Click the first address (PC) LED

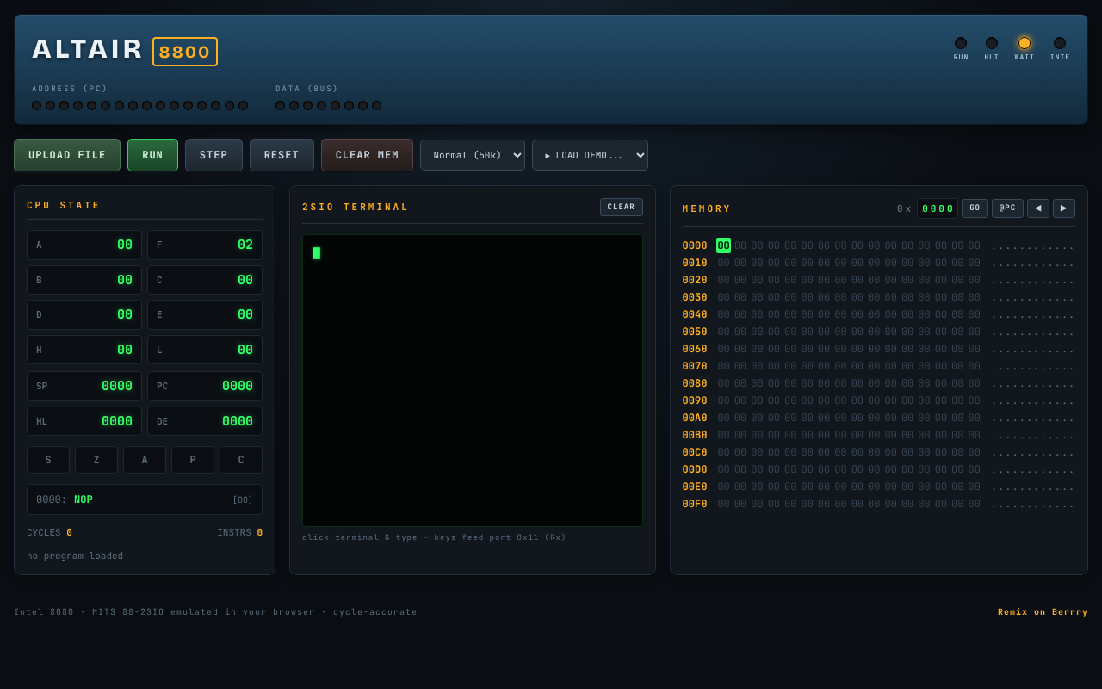pyautogui.click(x=37, y=106)
